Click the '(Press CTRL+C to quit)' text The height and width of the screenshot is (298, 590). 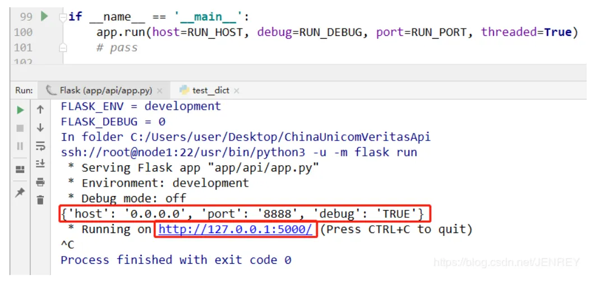(x=396, y=229)
